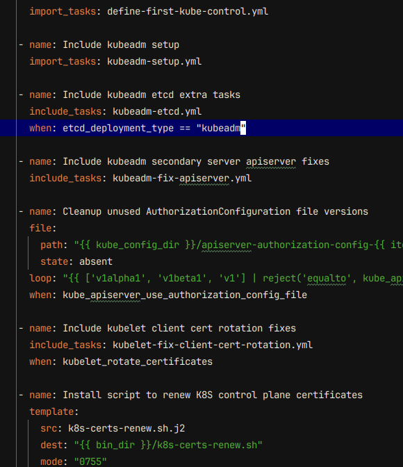
Task: Click the 'file:' module key
Action: [x=43, y=229]
